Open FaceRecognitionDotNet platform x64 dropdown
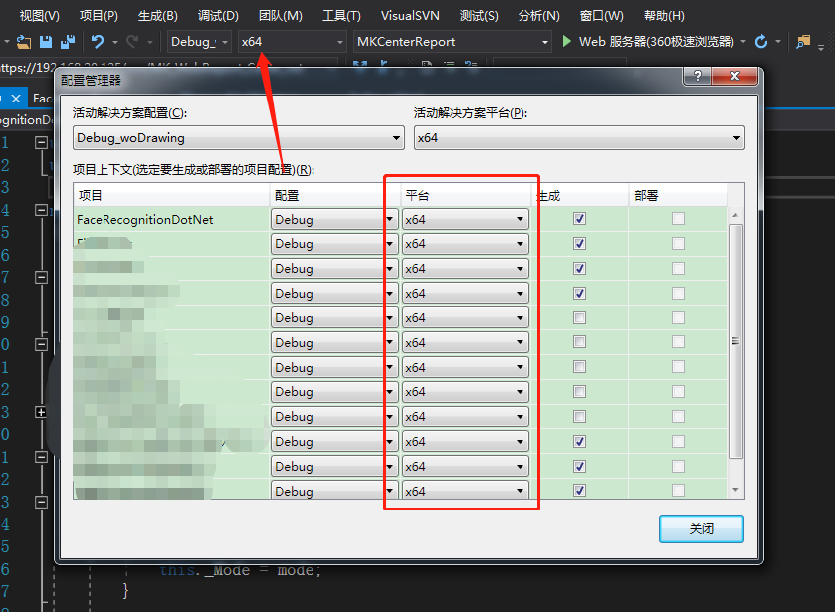The height and width of the screenshot is (612, 835). (465, 220)
